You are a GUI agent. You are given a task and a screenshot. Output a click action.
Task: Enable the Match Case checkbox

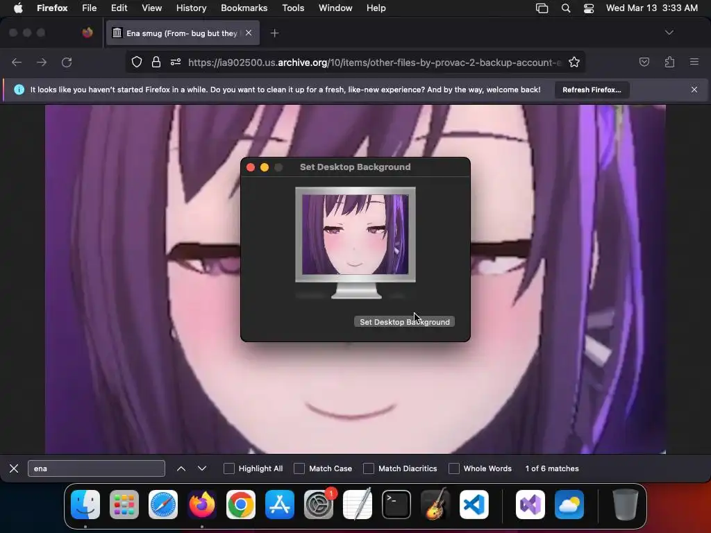[x=299, y=468]
